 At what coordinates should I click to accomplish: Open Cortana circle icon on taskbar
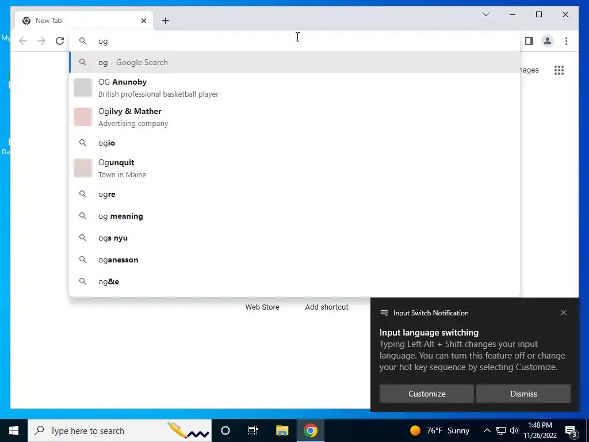(225, 430)
